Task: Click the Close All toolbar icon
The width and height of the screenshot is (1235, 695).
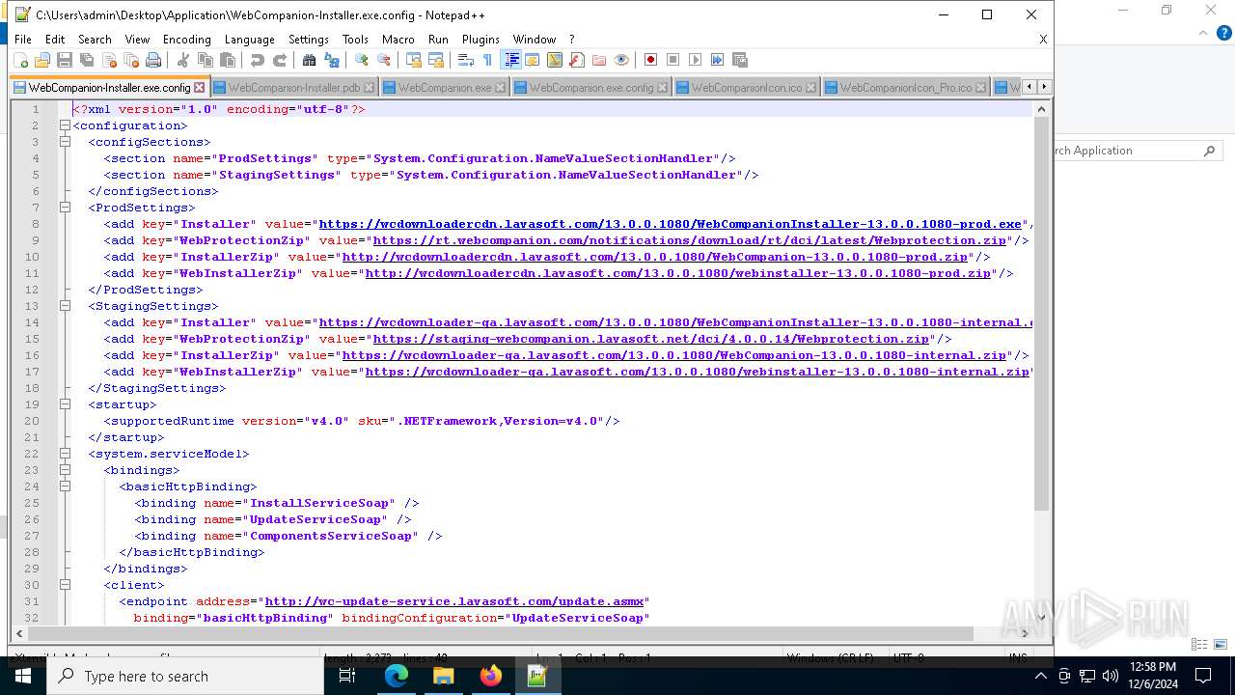Action: 131,60
